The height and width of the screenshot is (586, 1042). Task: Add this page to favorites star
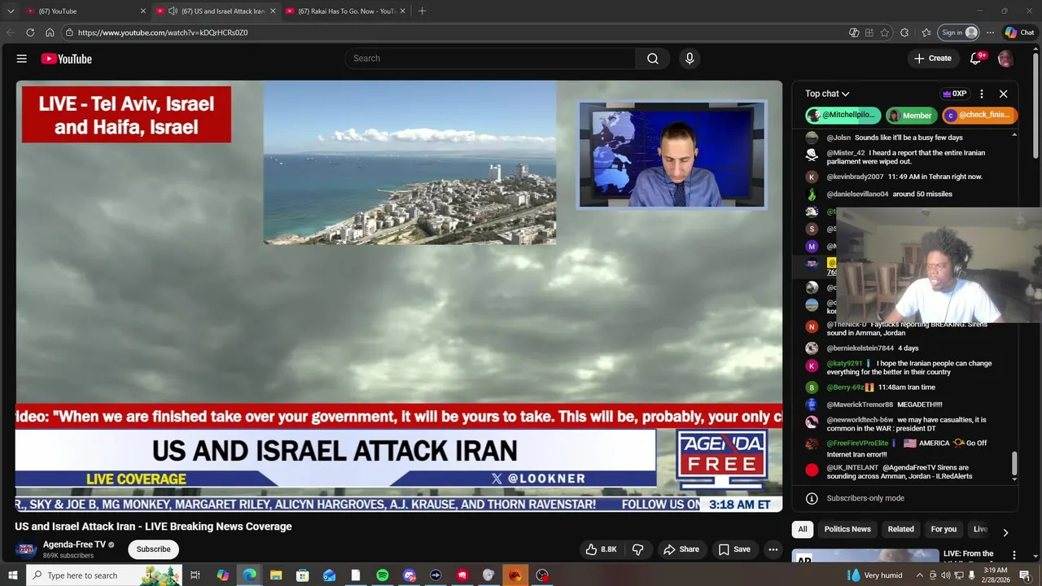coord(885,33)
